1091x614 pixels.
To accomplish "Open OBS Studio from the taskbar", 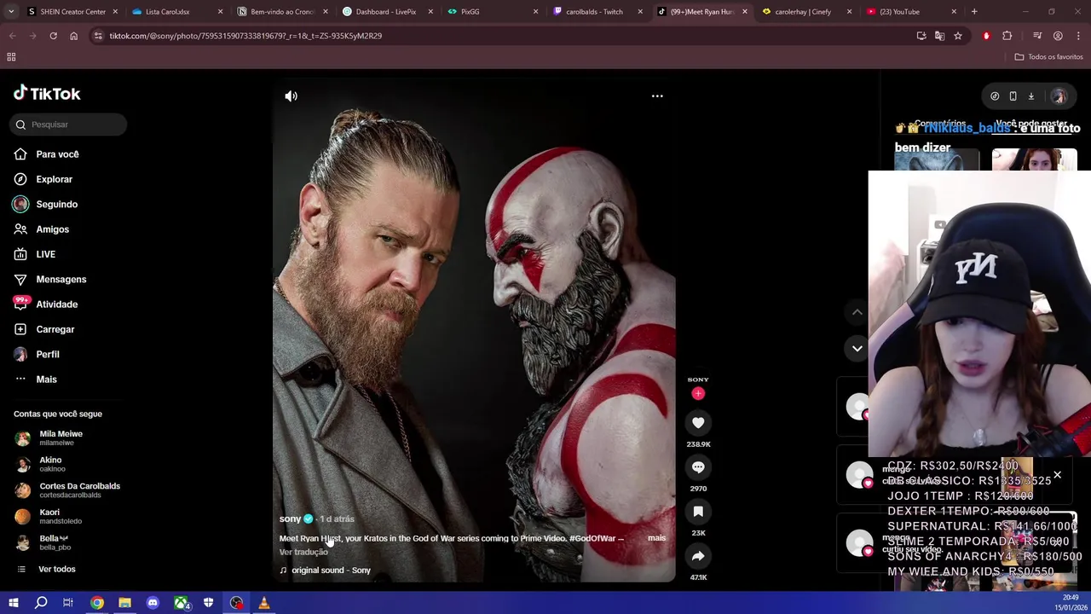I will click(236, 603).
